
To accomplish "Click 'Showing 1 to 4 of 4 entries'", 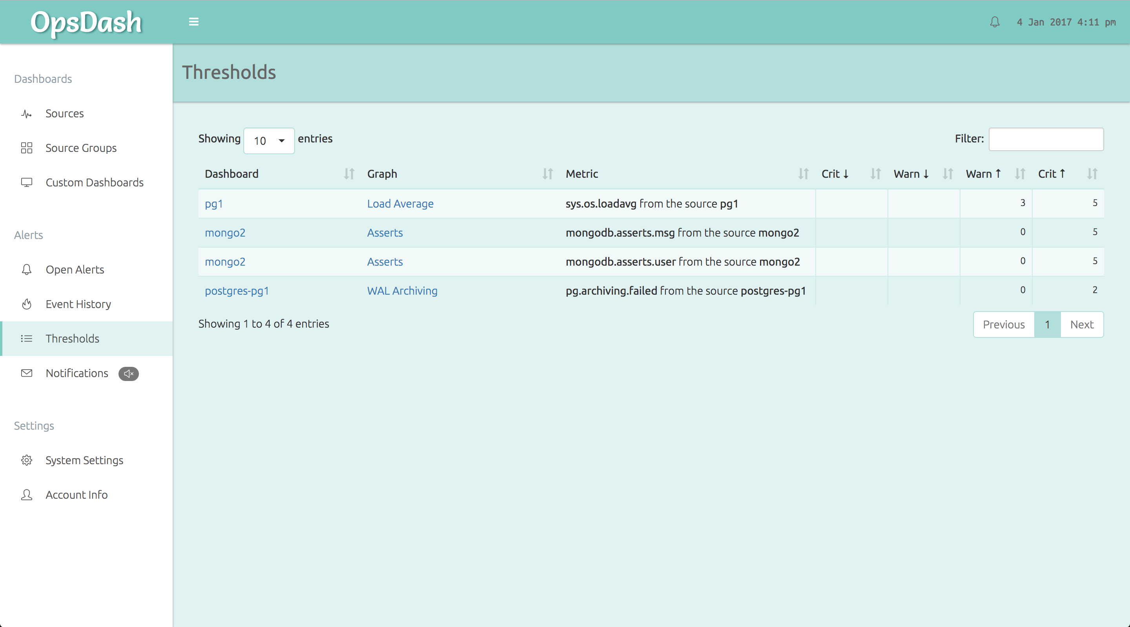I will click(264, 324).
